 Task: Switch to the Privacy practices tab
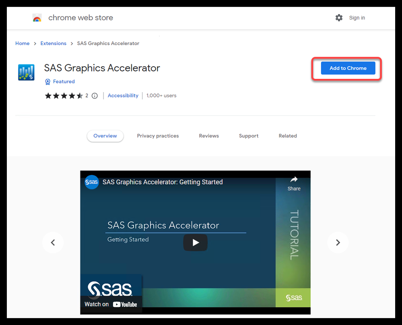tap(158, 136)
